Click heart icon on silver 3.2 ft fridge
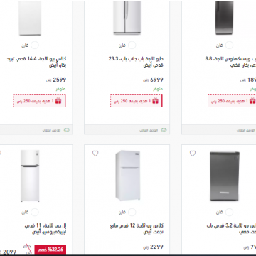The image size is (256, 256). [x=193, y=154]
